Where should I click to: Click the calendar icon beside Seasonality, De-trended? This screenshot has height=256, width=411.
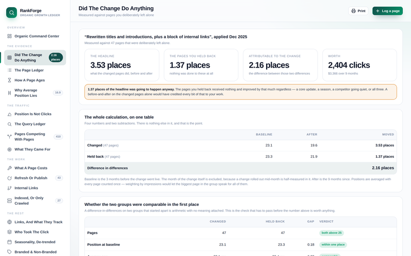[9, 242]
